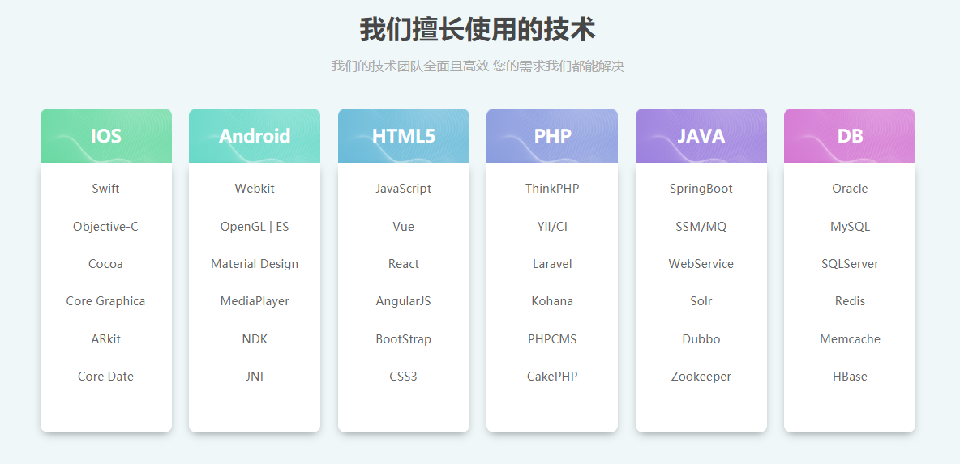960x464 pixels.
Task: Click JNI entry
Action: (x=255, y=377)
